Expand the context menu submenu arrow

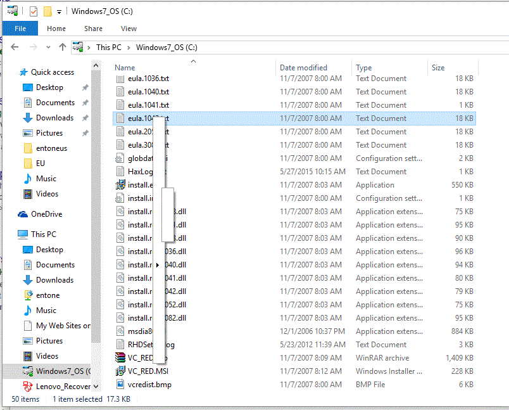(x=157, y=265)
